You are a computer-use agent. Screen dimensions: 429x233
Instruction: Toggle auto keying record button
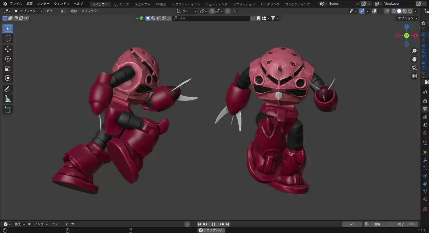(187, 224)
